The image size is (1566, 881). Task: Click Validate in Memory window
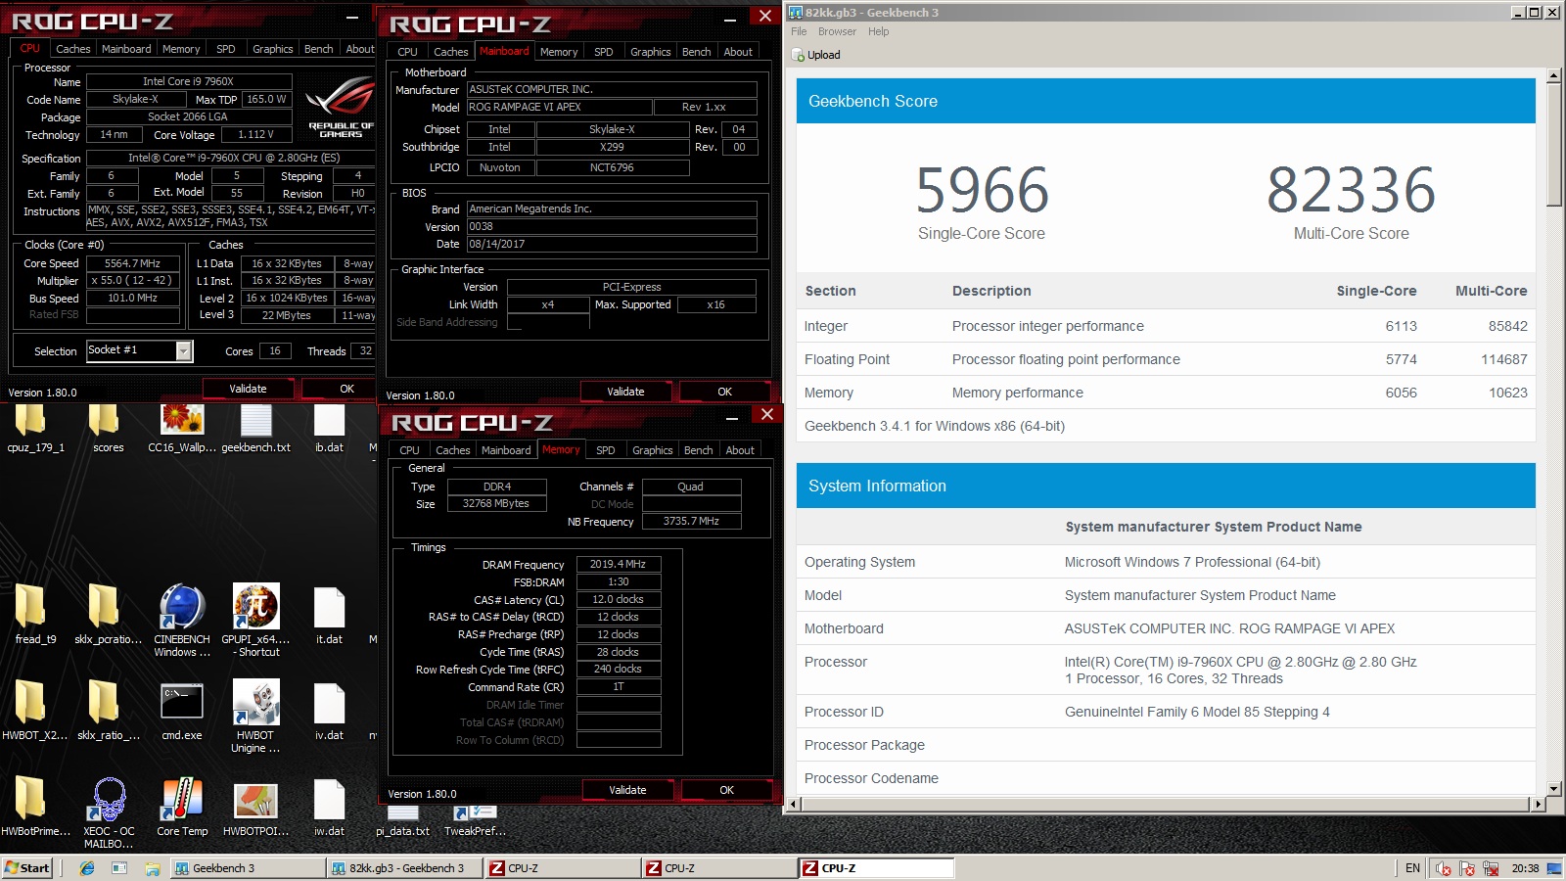[627, 790]
